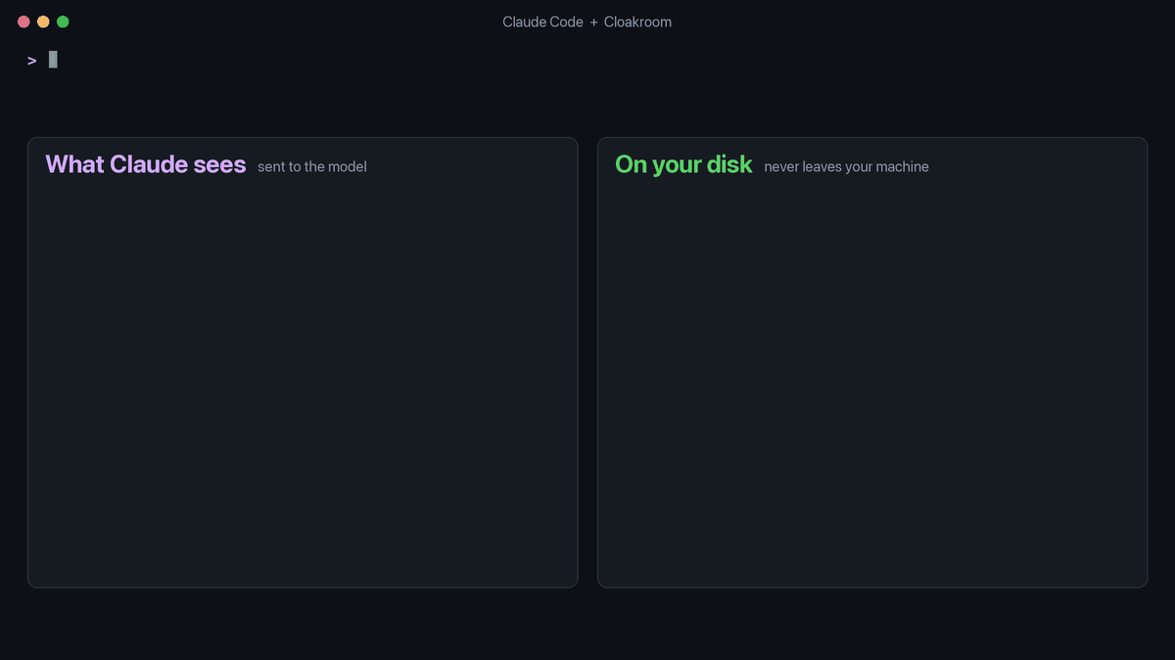This screenshot has width=1175, height=660.
Task: Click the 'Claude Code + Cloakroom' window title
Action: coord(587,22)
